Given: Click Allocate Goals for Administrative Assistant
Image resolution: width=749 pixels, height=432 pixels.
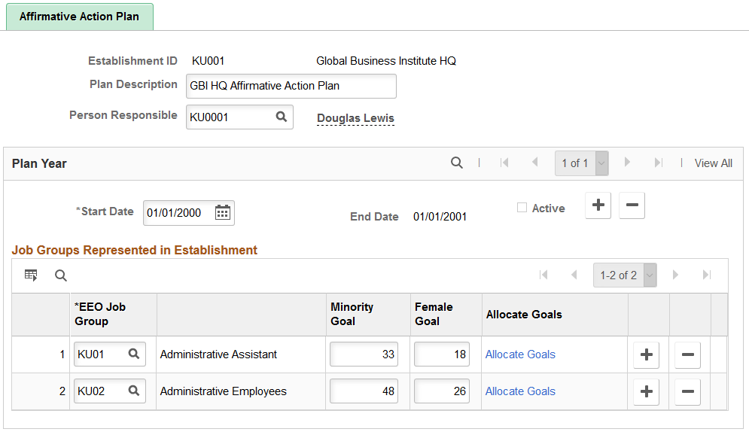Looking at the screenshot, I should [x=520, y=354].
